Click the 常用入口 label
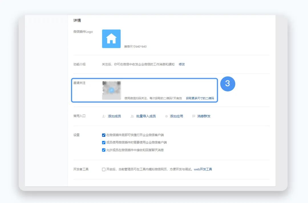The height and width of the screenshot is (203, 308). click(79, 116)
